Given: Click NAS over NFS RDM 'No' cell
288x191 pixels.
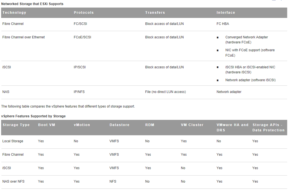Looking at the screenshot, I should (x=147, y=181).
